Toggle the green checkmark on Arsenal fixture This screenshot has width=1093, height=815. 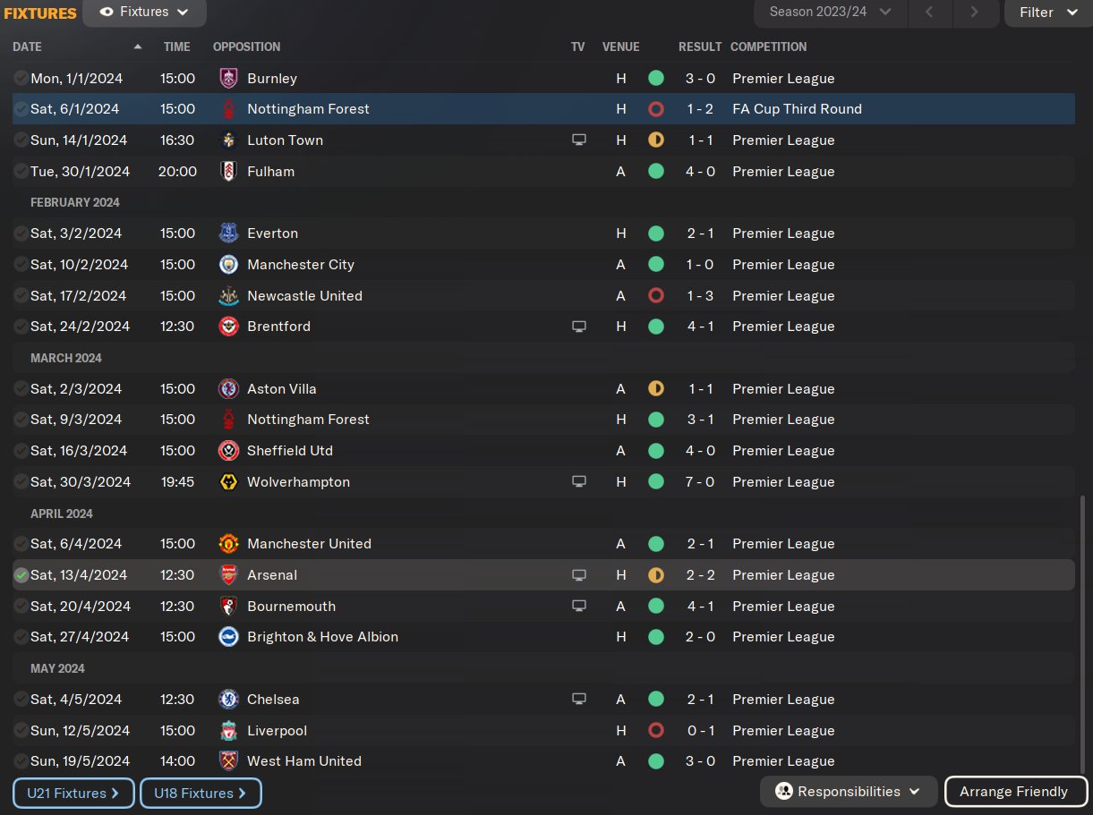21,575
